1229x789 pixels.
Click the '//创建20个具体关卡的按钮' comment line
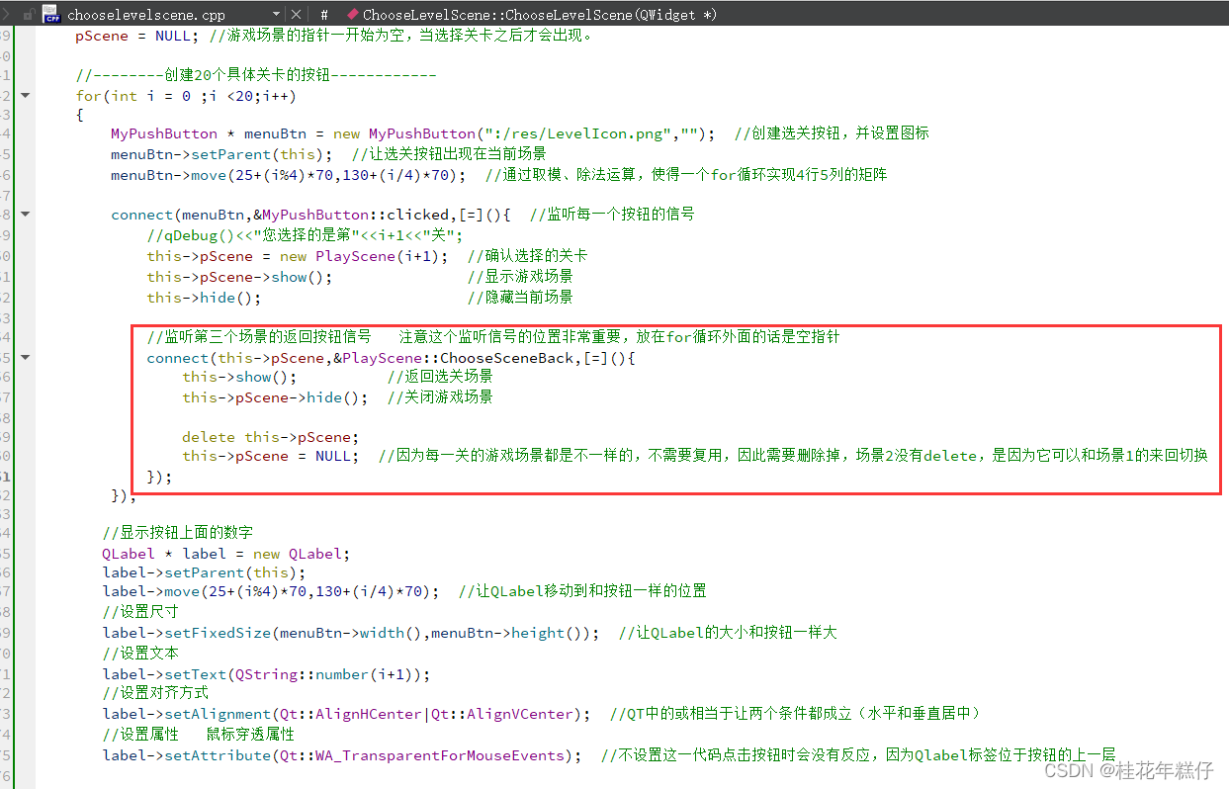pyautogui.click(x=256, y=76)
